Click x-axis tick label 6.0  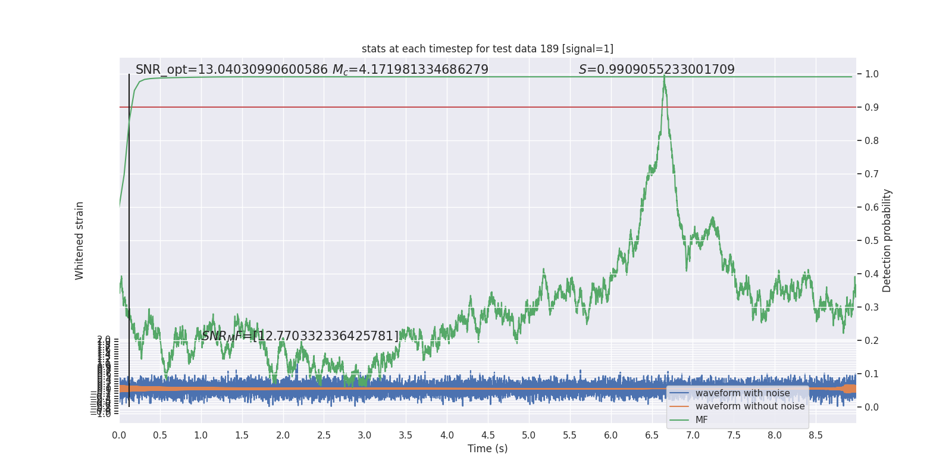611,436
